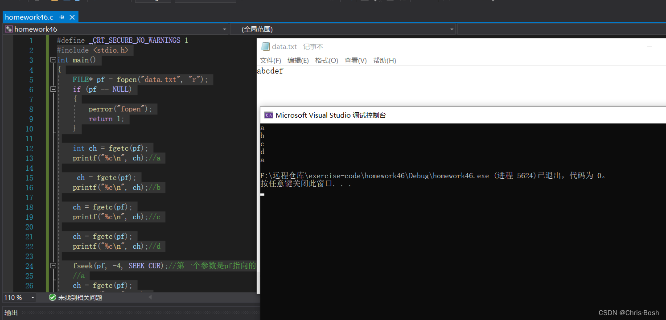Click line number 24 in the editor gutter
This screenshot has height=320, width=666.
(x=29, y=266)
